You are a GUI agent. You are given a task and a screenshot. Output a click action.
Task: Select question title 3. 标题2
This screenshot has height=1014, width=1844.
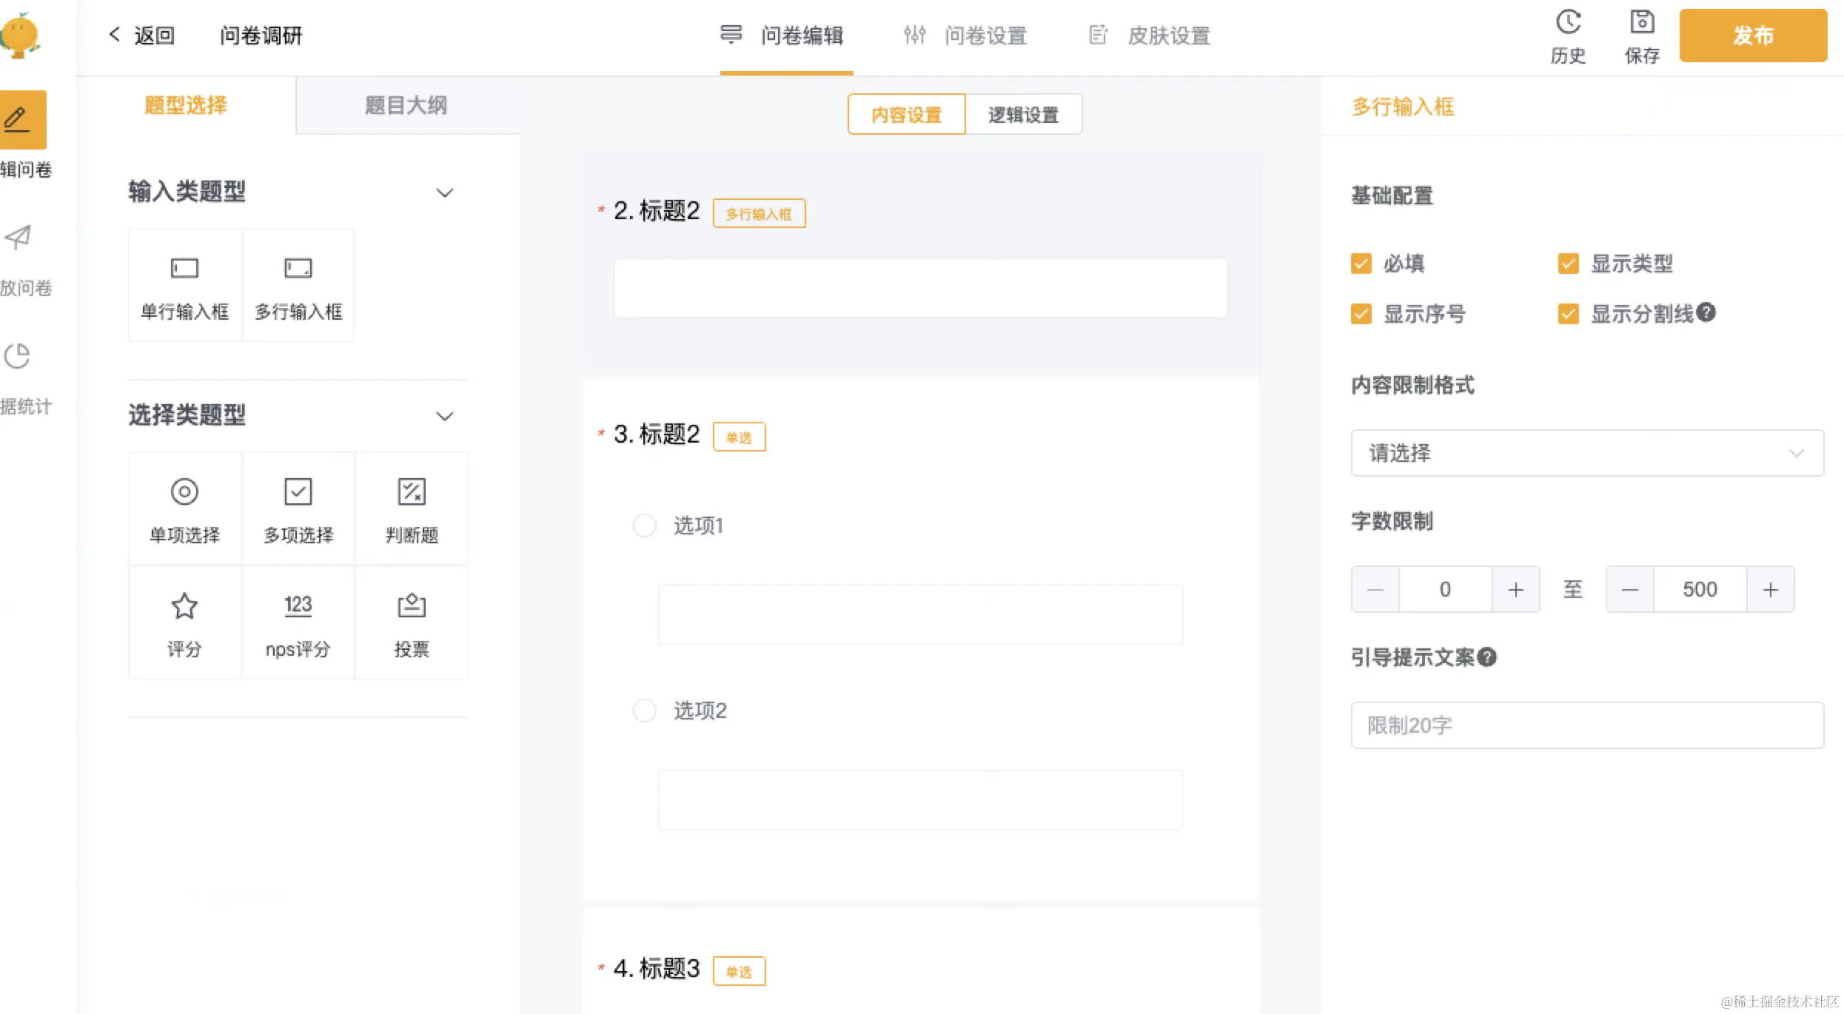coord(657,434)
